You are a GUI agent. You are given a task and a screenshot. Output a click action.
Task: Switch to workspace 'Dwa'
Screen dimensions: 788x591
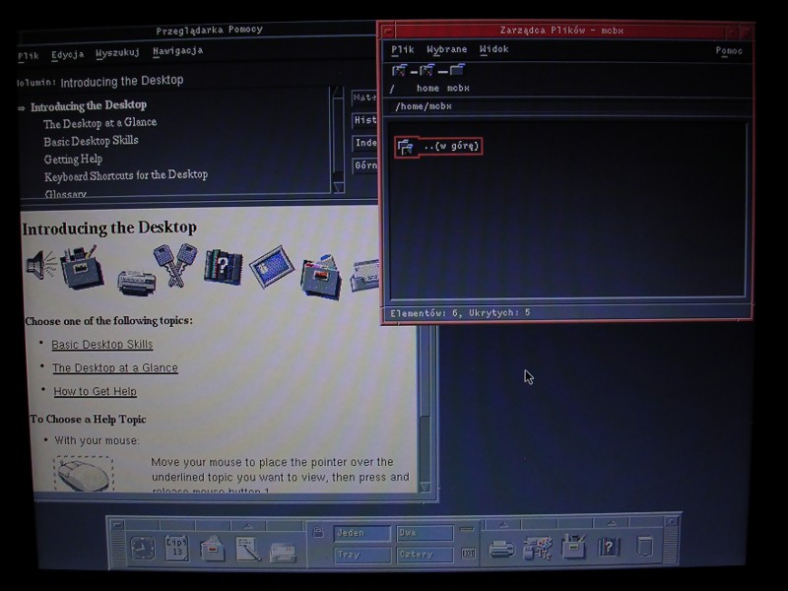pos(424,533)
